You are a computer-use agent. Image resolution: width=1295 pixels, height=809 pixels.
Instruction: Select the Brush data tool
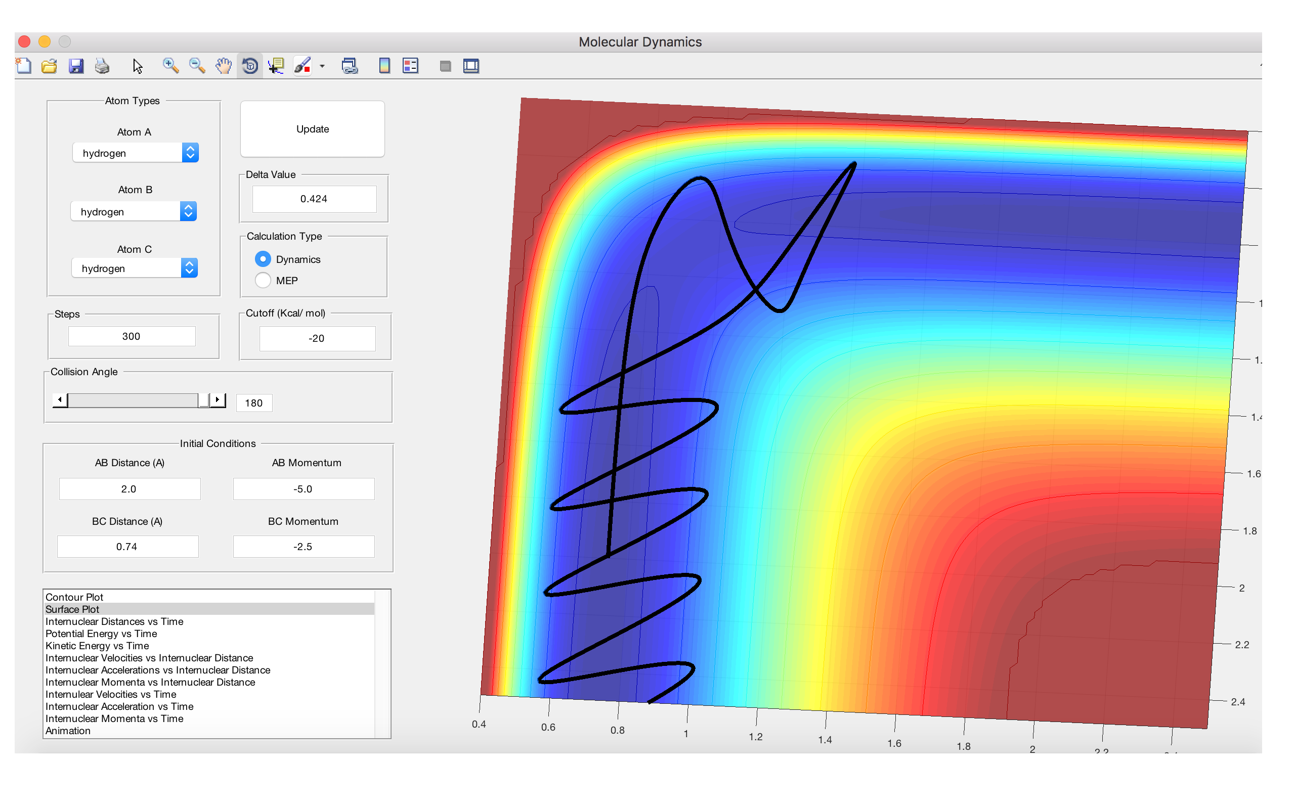tap(303, 66)
